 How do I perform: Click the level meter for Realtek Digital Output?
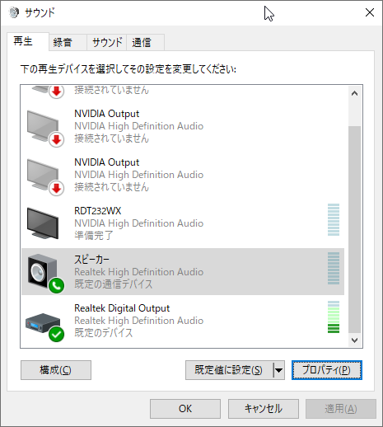pos(334,317)
